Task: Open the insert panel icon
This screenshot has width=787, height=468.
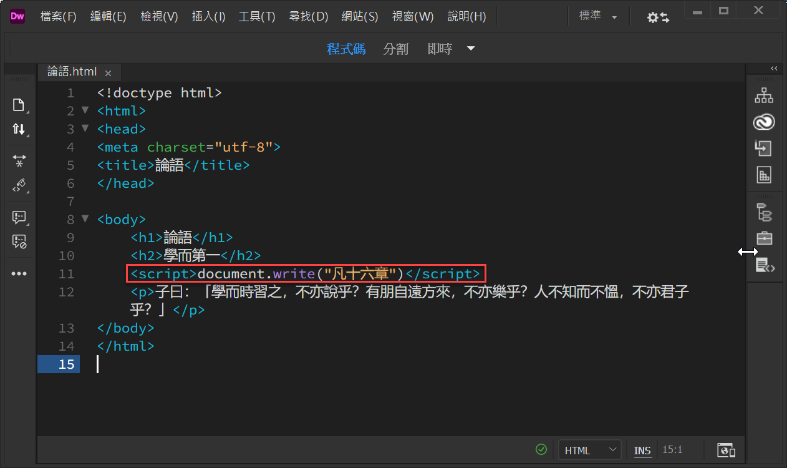Action: [x=764, y=148]
